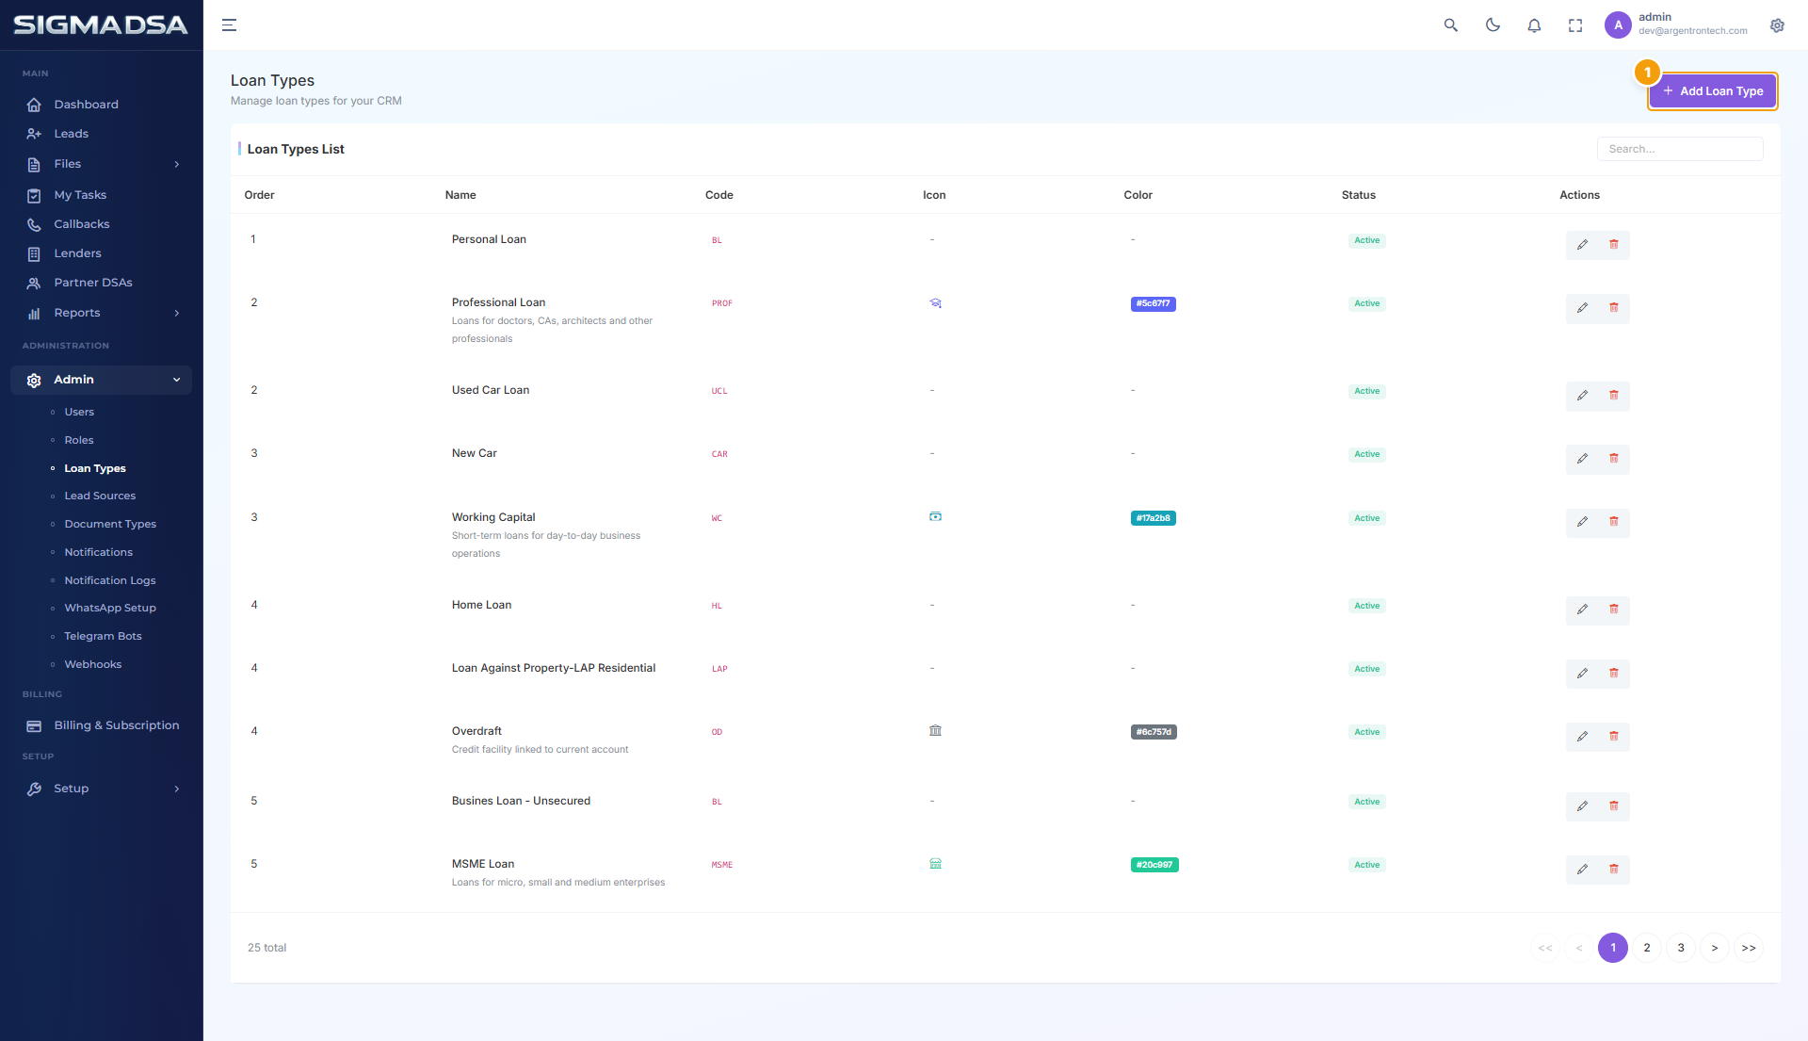Expand the Setup submenu

101,789
